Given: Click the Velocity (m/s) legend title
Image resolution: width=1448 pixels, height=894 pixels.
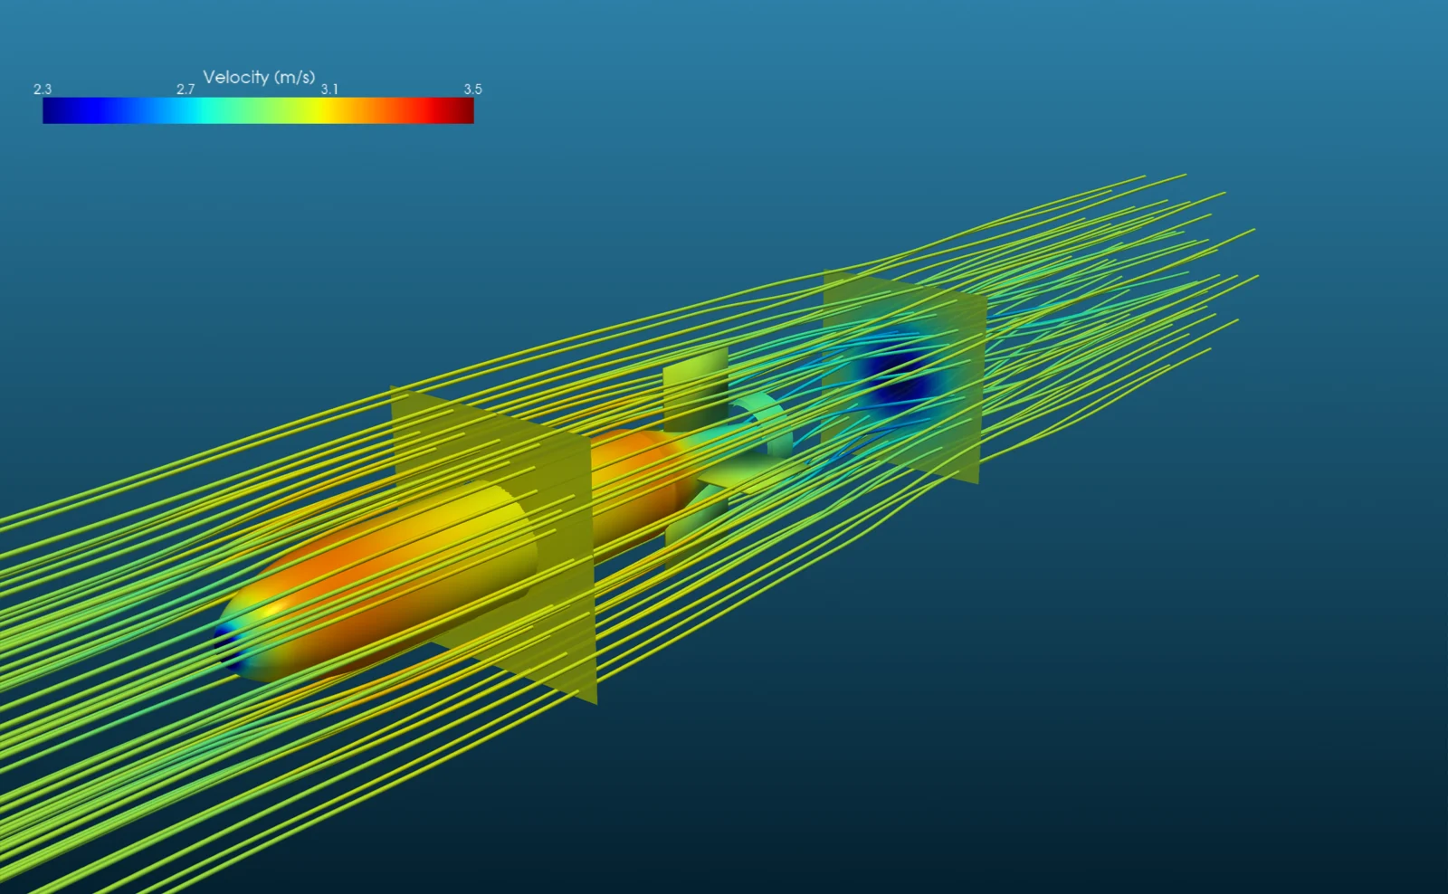Looking at the screenshot, I should pyautogui.click(x=259, y=77).
